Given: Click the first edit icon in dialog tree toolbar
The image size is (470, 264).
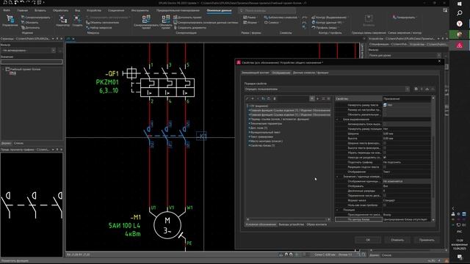Looking at the screenshot, I should pyautogui.click(x=247, y=98).
